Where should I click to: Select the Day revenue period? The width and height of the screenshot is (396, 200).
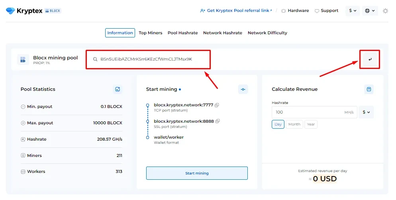pyautogui.click(x=278, y=124)
